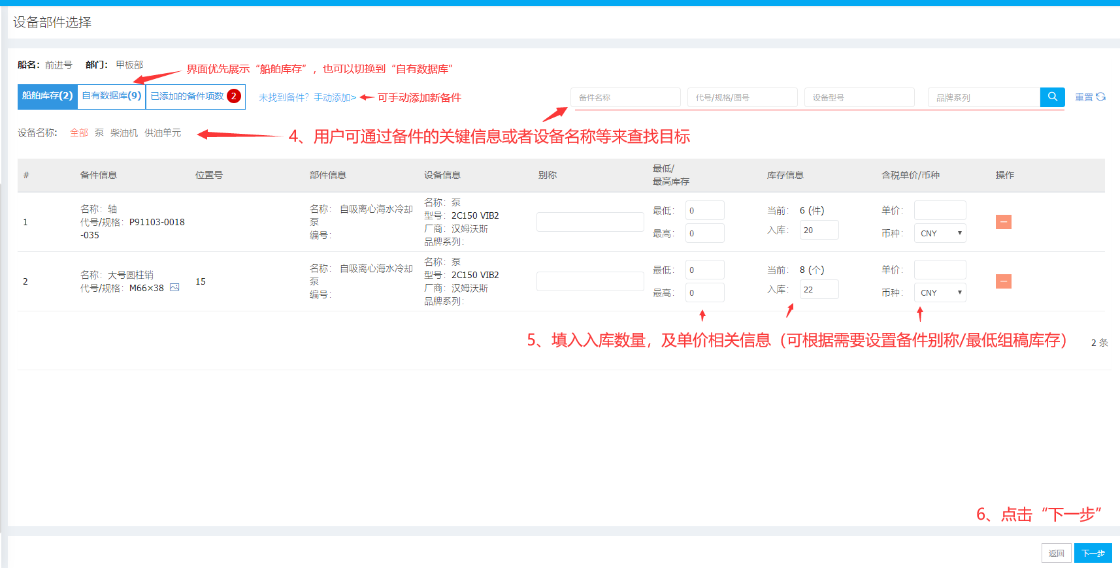
Task: Switch to 自有数据库(9) tab
Action: pos(111,96)
